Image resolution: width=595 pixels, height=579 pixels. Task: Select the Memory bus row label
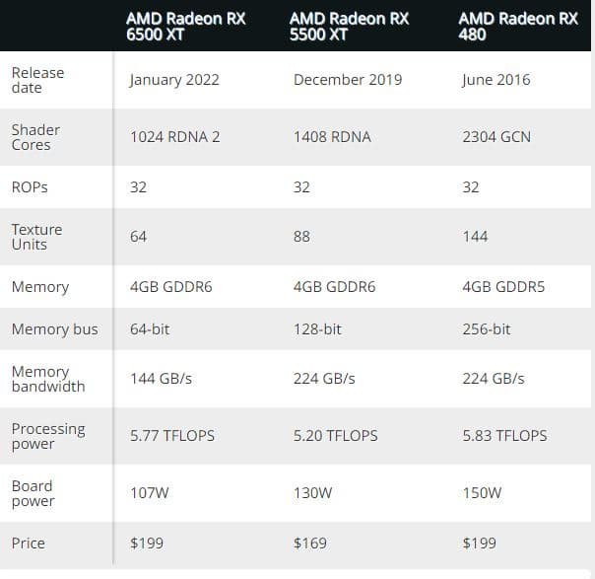(x=54, y=329)
